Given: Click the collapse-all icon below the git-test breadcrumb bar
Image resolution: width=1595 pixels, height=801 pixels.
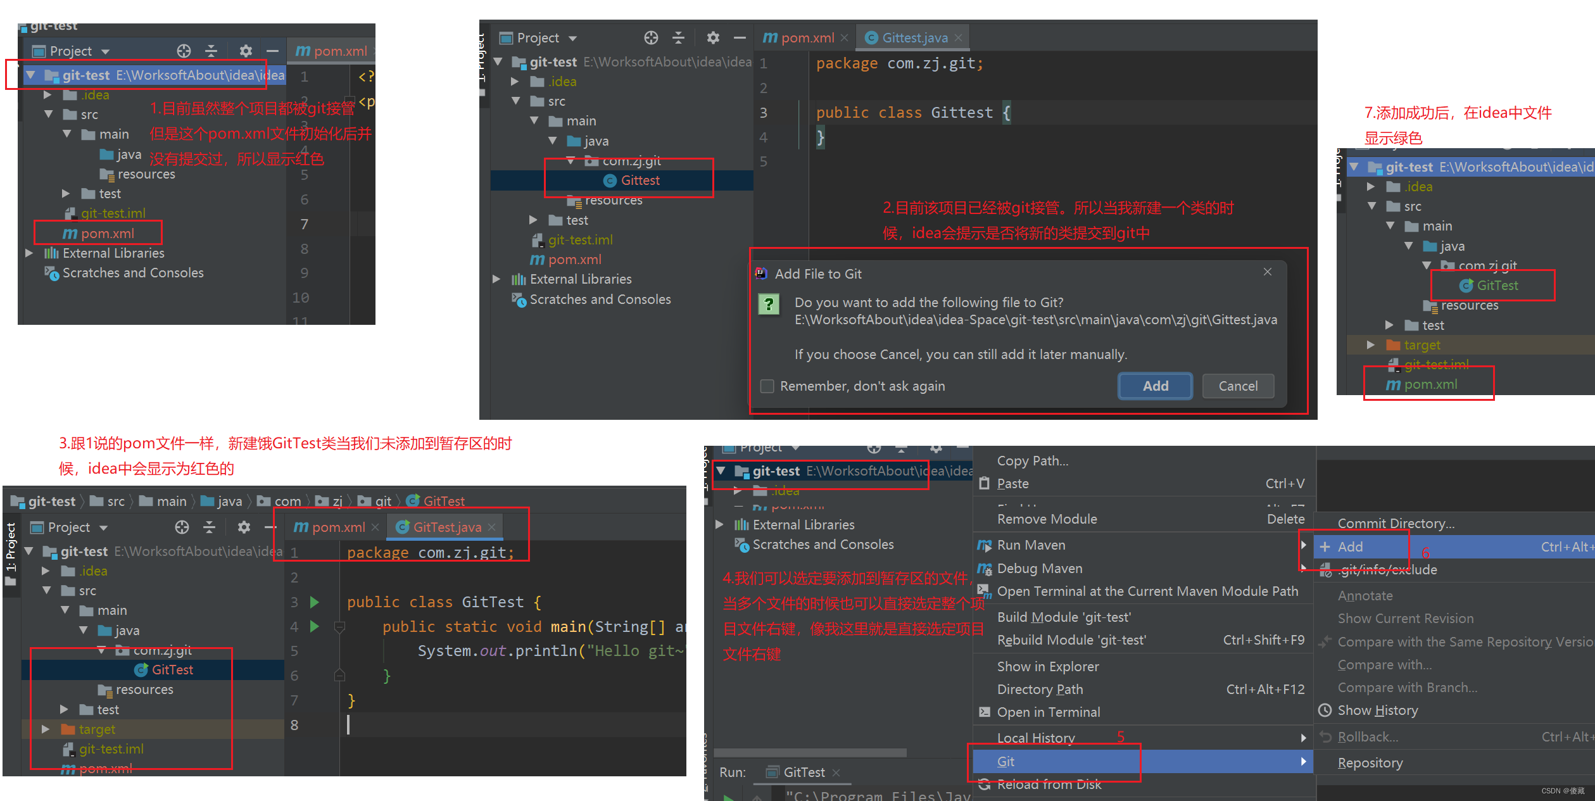Looking at the screenshot, I should pos(209,527).
